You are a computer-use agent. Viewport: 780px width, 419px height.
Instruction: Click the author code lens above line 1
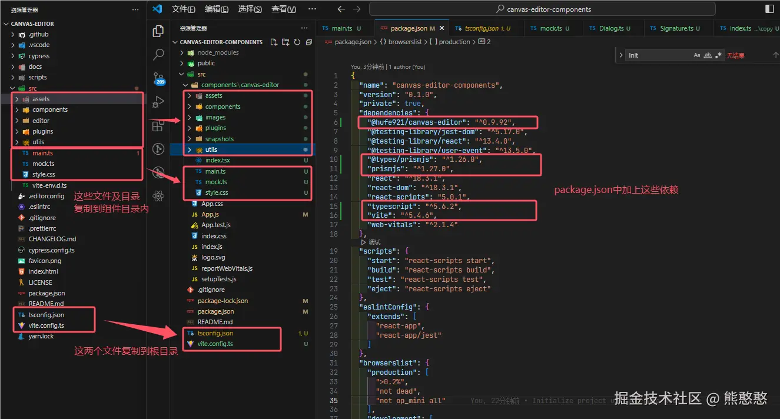coord(388,66)
